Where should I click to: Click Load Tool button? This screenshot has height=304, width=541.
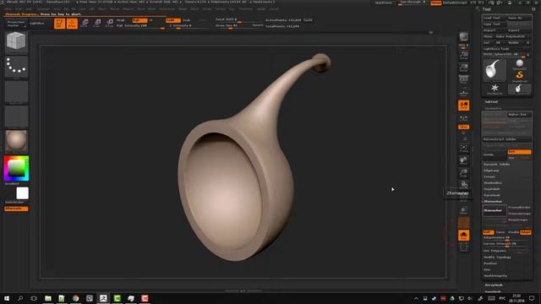click(495, 18)
